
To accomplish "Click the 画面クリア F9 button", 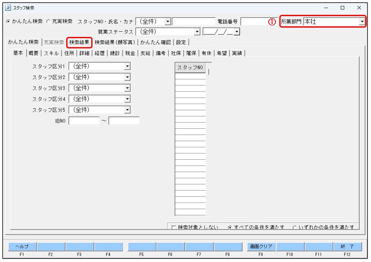I will click(261, 247).
